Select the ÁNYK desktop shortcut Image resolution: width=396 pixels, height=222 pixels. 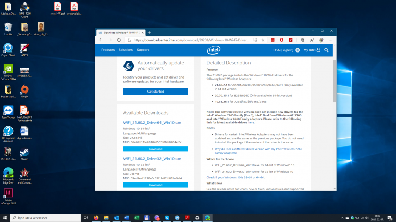coord(24,49)
